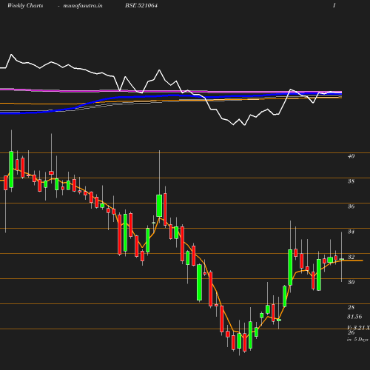Viewport: 370px width, 370px height.
Task: Click the 'in 5 Days' label
Action: 357,340
